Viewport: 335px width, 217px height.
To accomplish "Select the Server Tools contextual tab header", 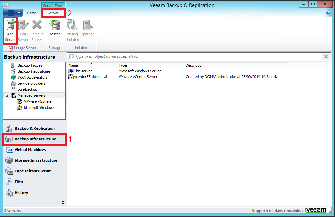I will 53,6.
